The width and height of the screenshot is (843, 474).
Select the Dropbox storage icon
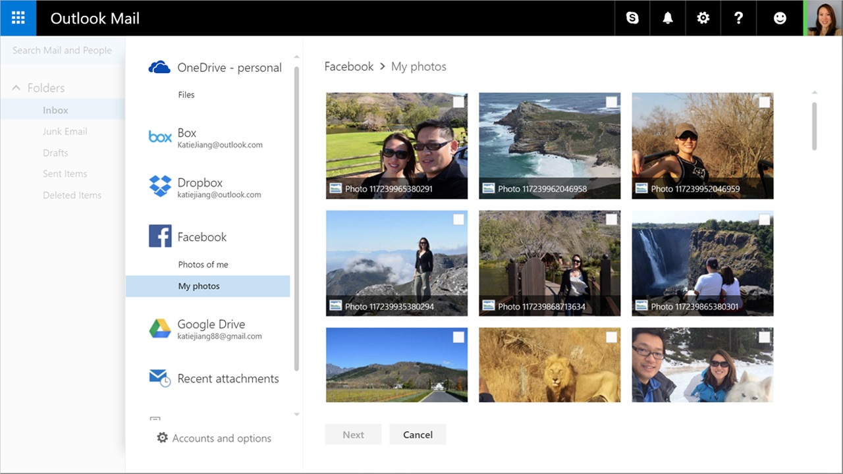160,187
